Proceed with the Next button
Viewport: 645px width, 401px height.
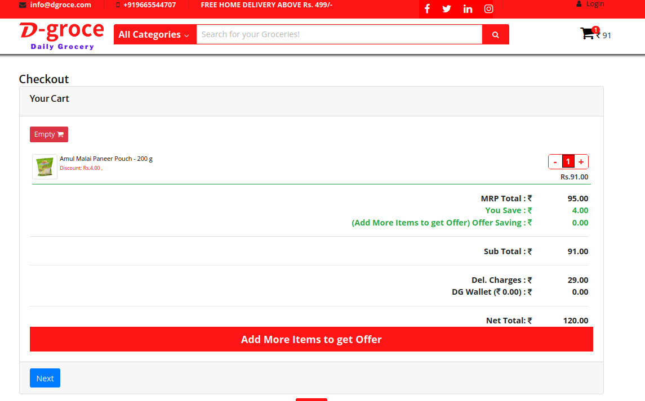[x=45, y=378]
